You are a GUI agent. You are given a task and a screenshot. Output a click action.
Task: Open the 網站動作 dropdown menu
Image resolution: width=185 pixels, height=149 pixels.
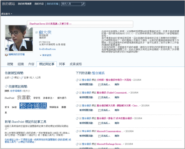pos(7,14)
